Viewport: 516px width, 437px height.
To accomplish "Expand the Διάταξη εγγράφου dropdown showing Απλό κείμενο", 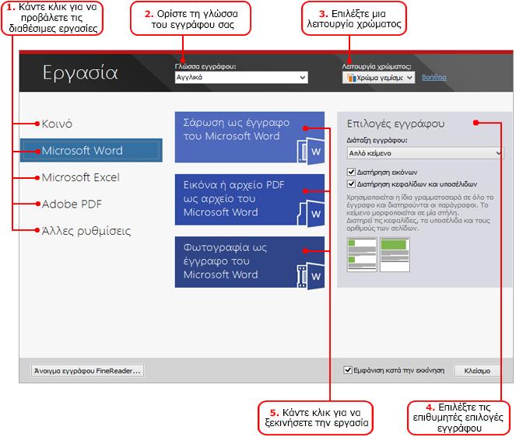I will (x=425, y=153).
